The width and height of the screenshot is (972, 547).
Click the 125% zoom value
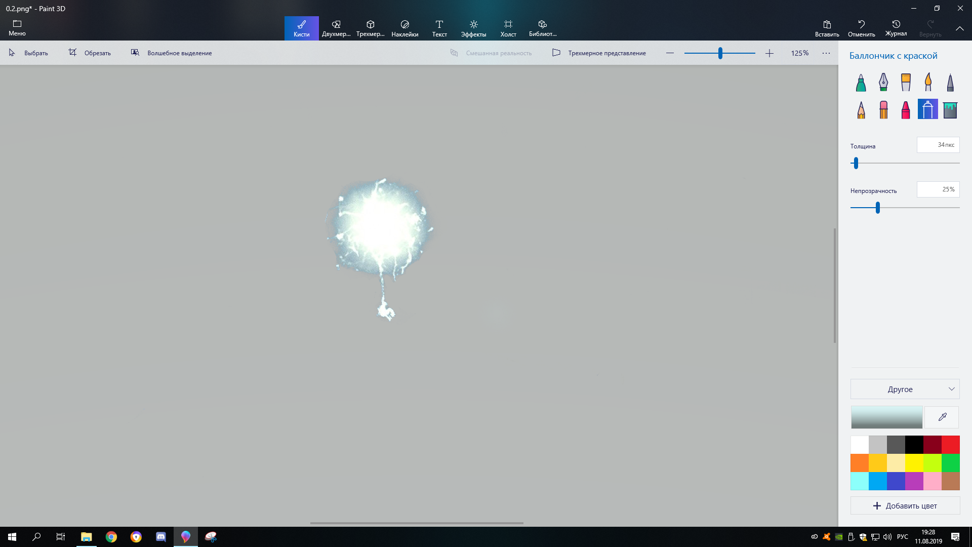[x=800, y=53]
